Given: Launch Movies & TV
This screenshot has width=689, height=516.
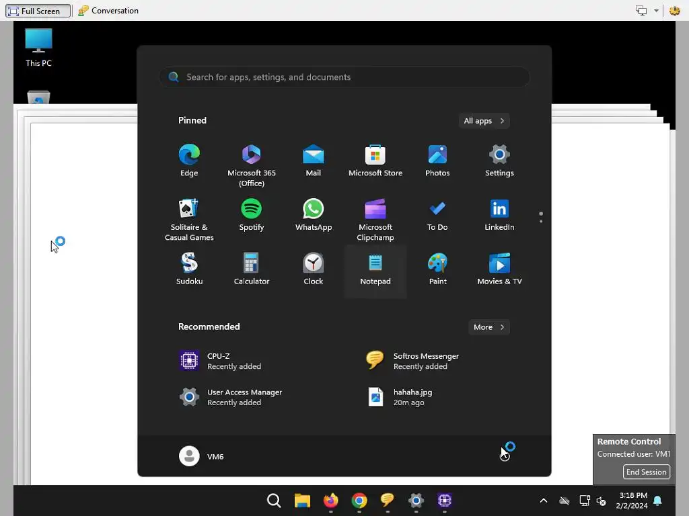Looking at the screenshot, I should (499, 269).
